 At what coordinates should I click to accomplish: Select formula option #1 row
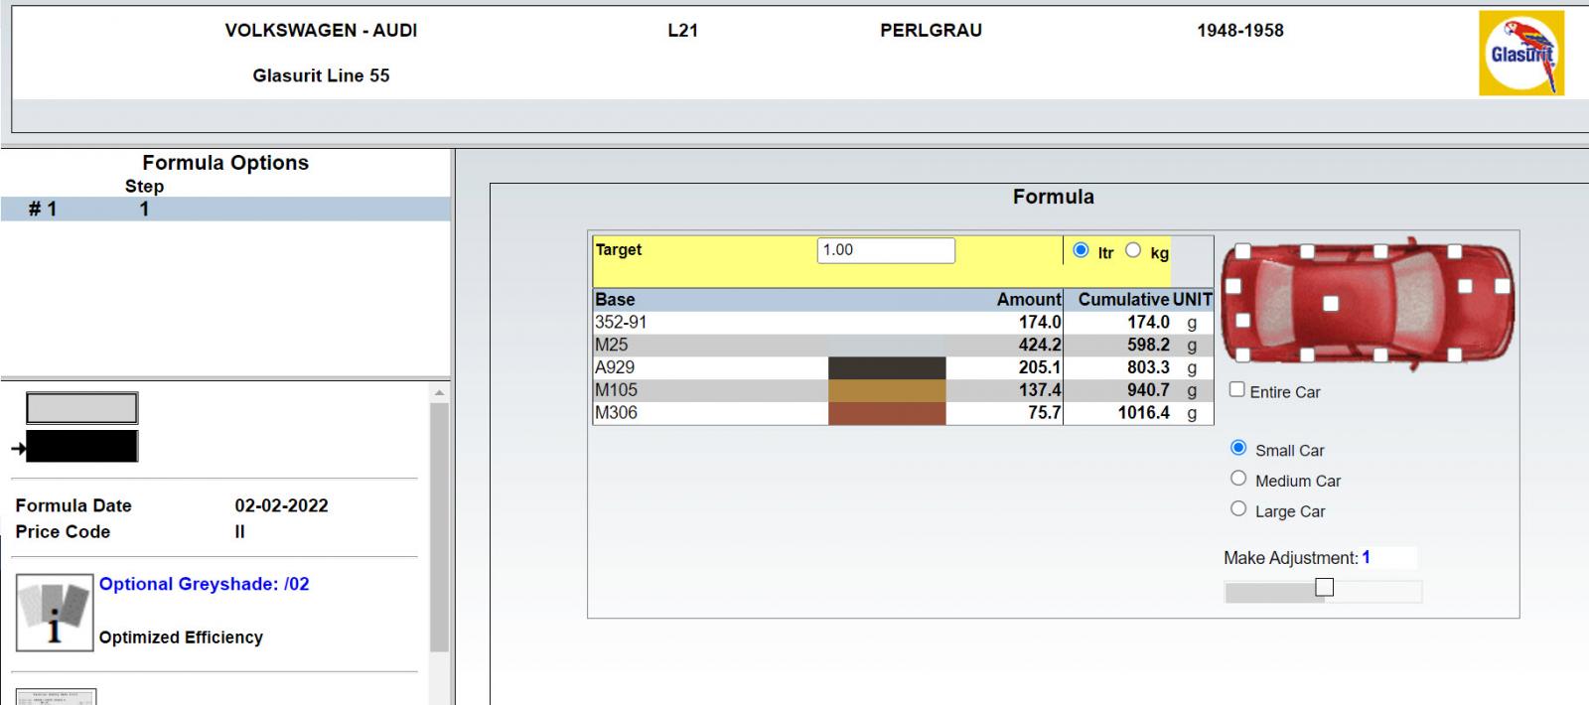[225, 209]
